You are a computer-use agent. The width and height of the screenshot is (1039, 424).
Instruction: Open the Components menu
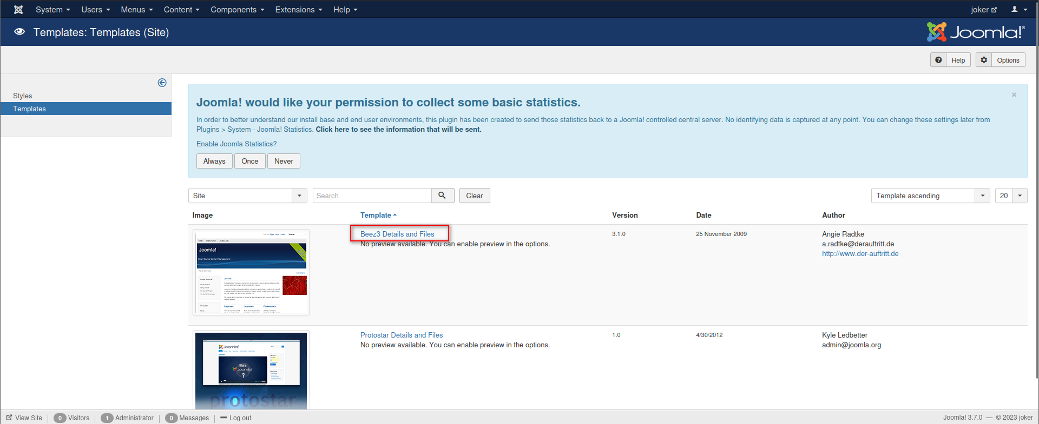click(238, 10)
